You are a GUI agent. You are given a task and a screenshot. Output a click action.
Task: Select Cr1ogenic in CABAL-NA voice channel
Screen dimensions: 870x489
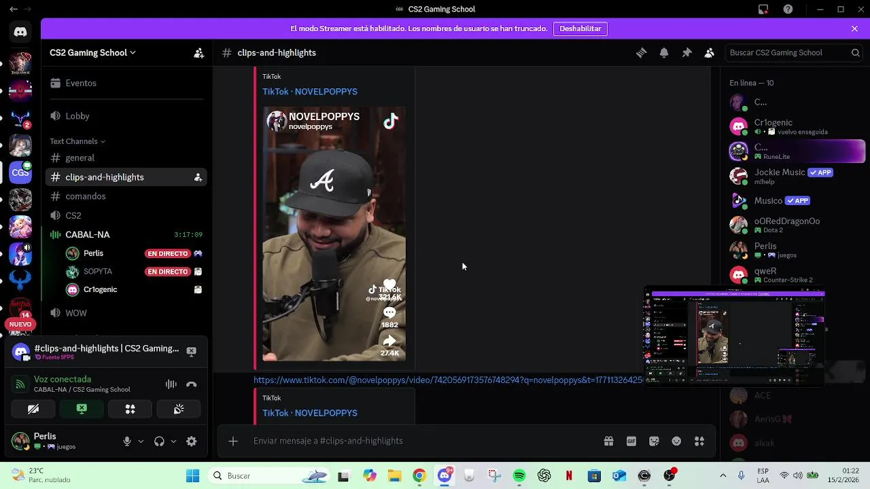coord(133,290)
